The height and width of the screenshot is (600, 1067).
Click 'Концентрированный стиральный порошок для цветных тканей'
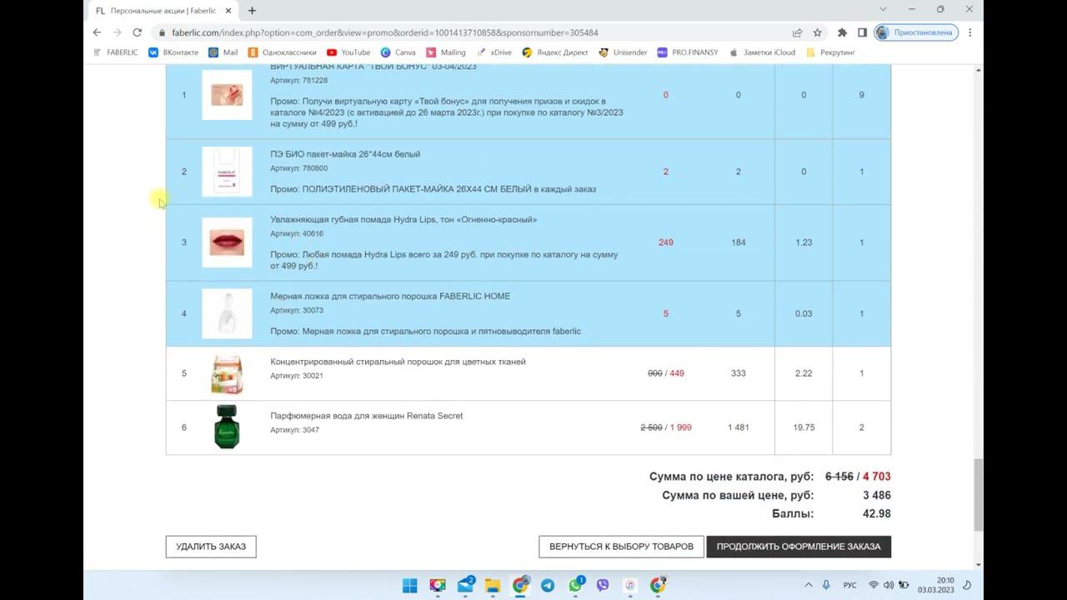coord(398,362)
